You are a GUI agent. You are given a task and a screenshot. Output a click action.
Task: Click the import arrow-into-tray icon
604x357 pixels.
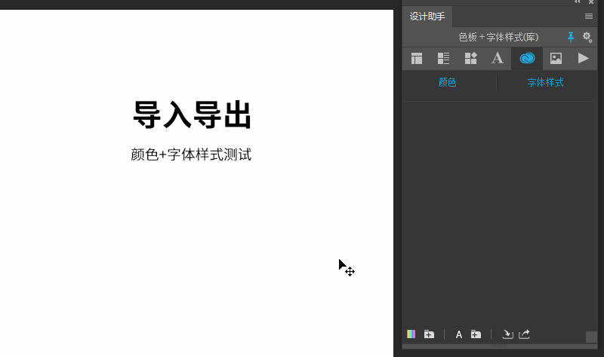(x=507, y=334)
